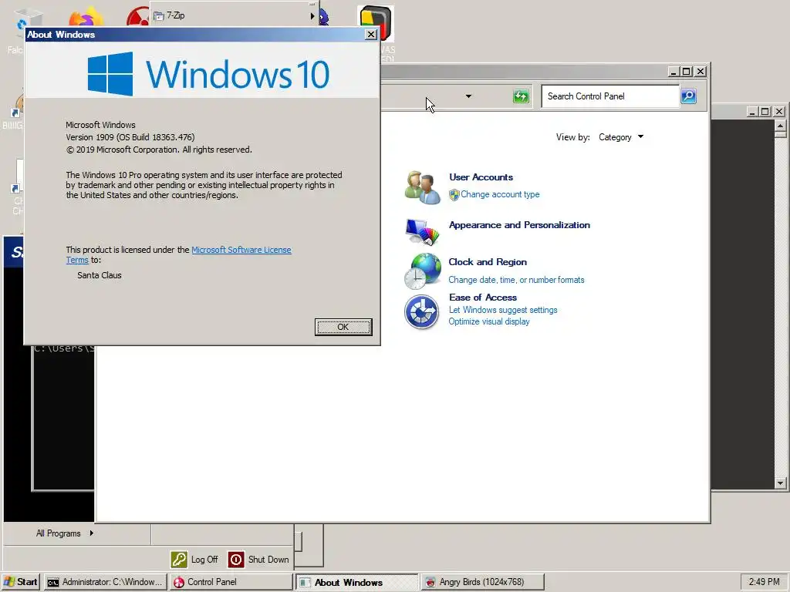Click the Start button
The image size is (790, 592).
pyautogui.click(x=21, y=582)
